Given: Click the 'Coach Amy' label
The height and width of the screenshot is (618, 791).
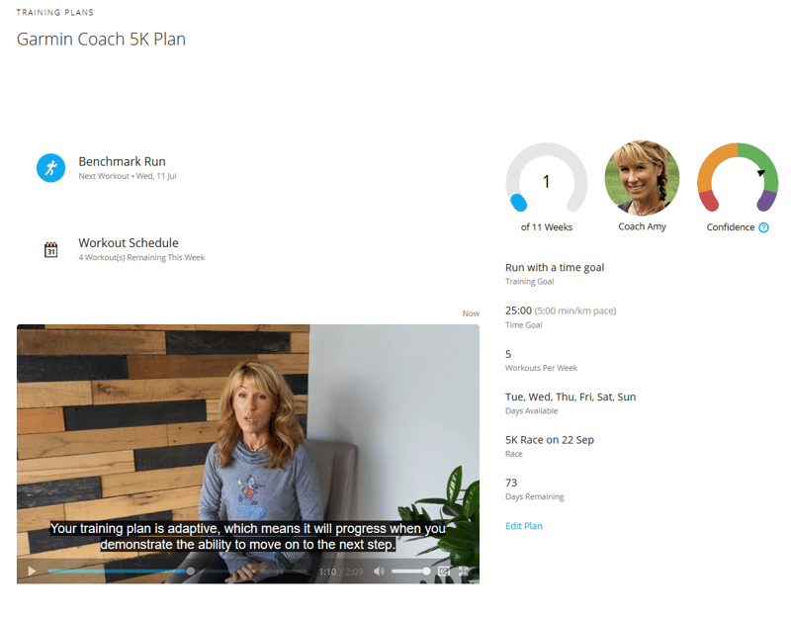Looking at the screenshot, I should (642, 226).
